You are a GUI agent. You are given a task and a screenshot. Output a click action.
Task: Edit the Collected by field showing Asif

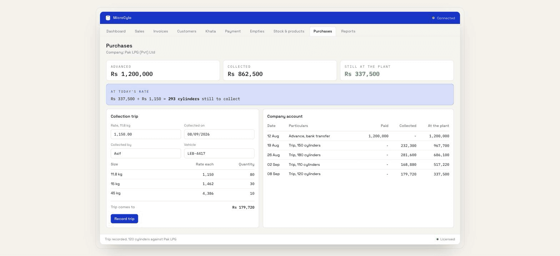click(146, 154)
